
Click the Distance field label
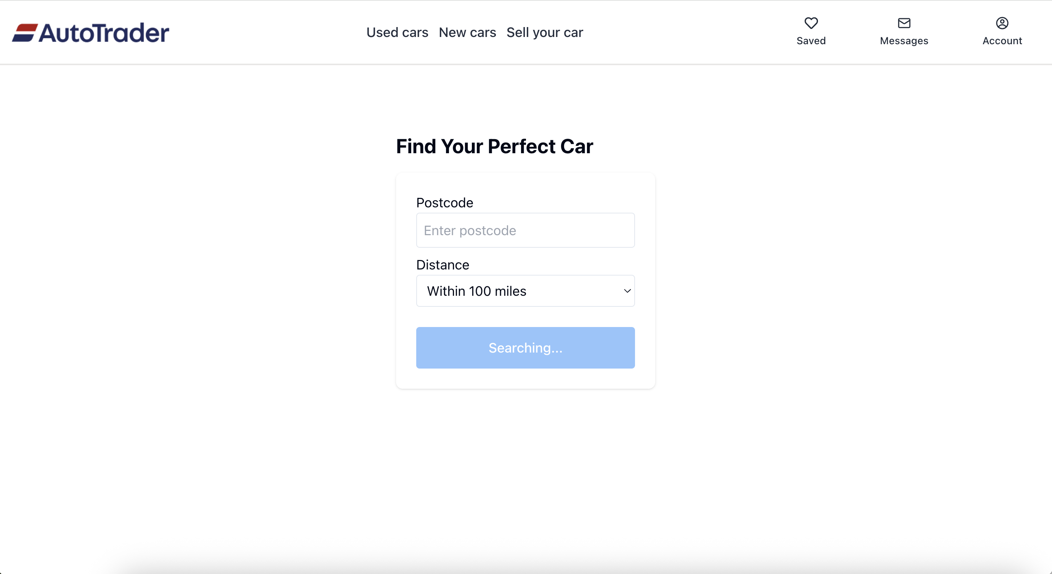click(x=442, y=265)
